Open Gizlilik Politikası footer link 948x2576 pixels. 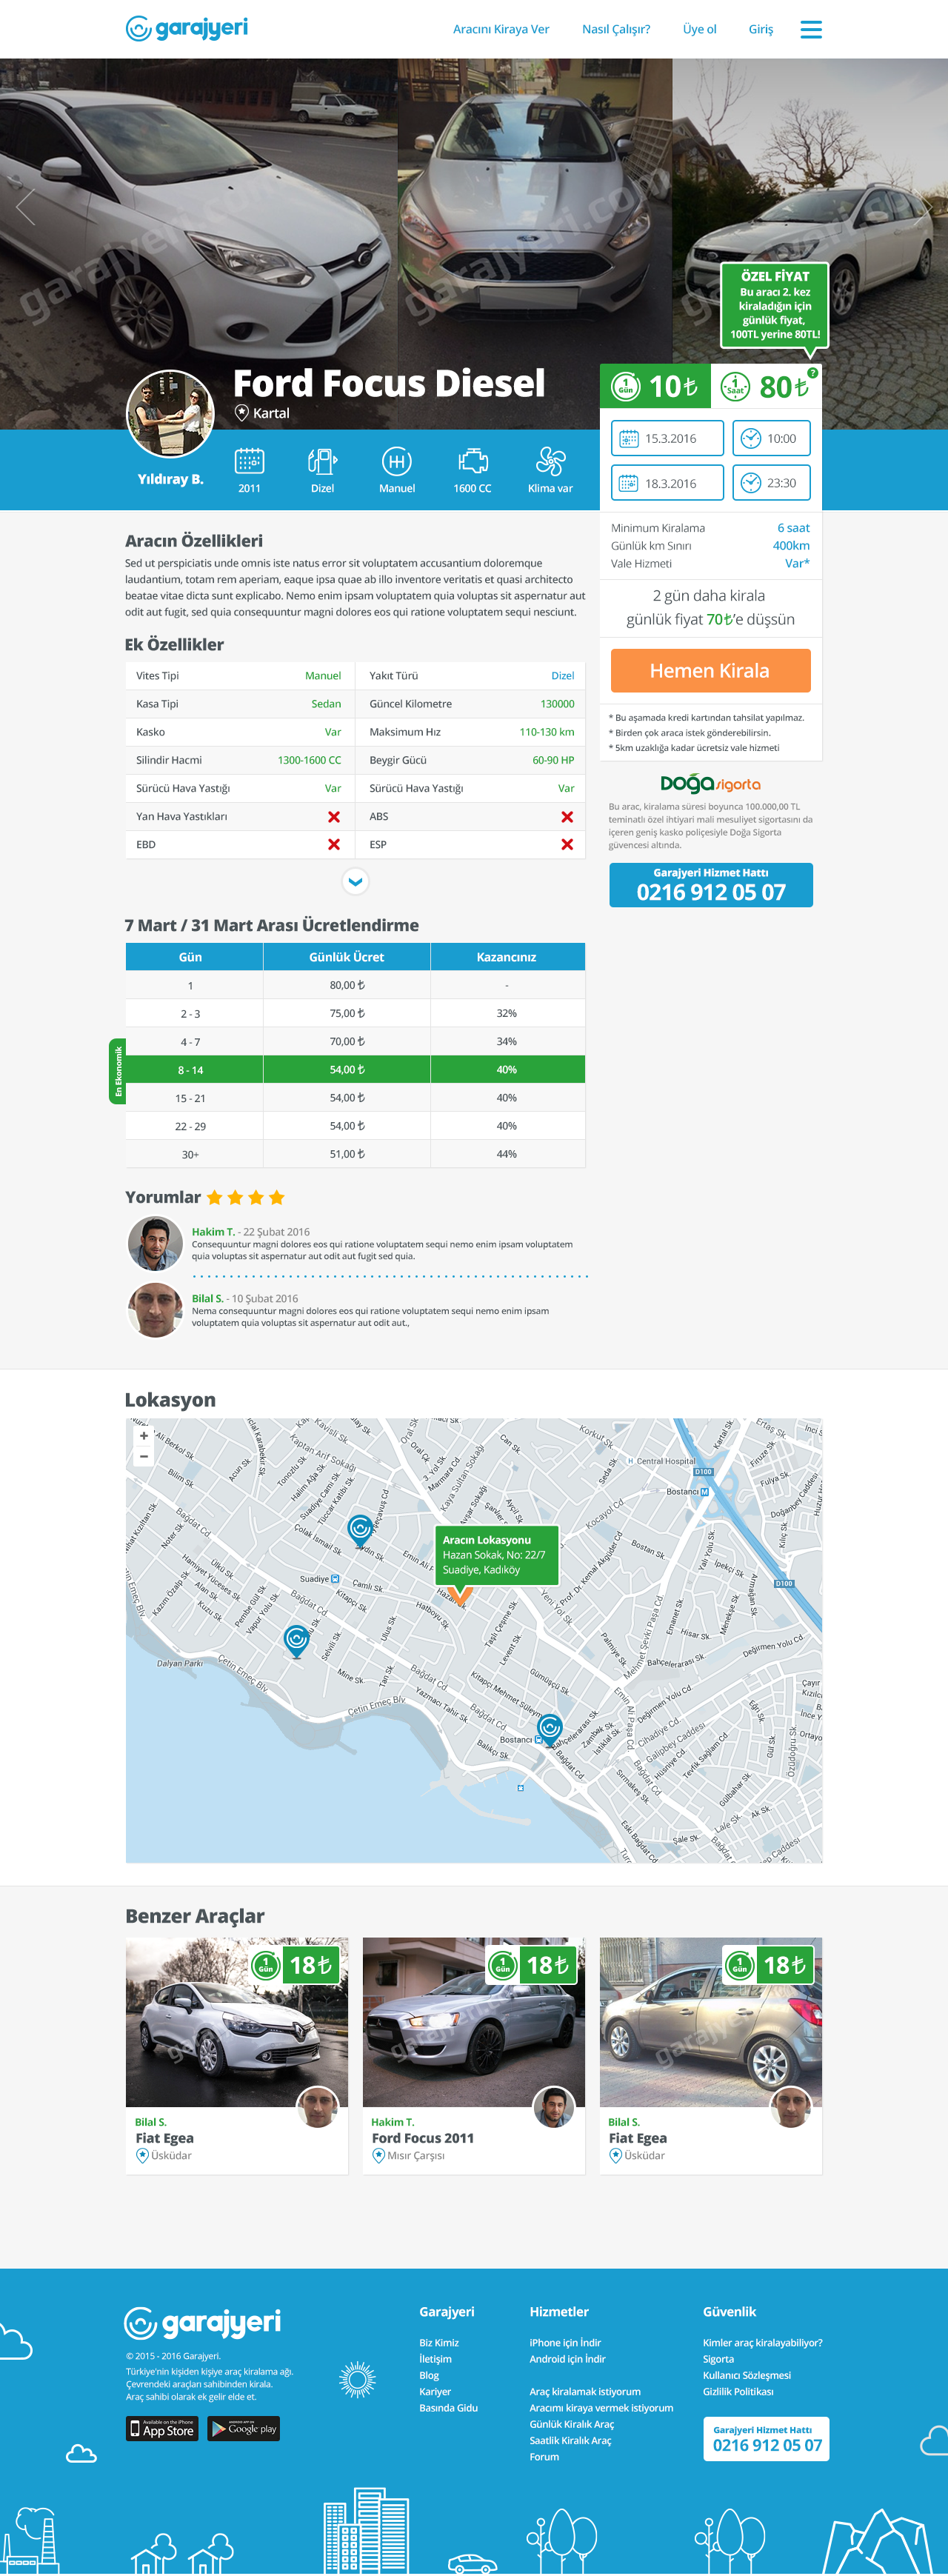[738, 2391]
